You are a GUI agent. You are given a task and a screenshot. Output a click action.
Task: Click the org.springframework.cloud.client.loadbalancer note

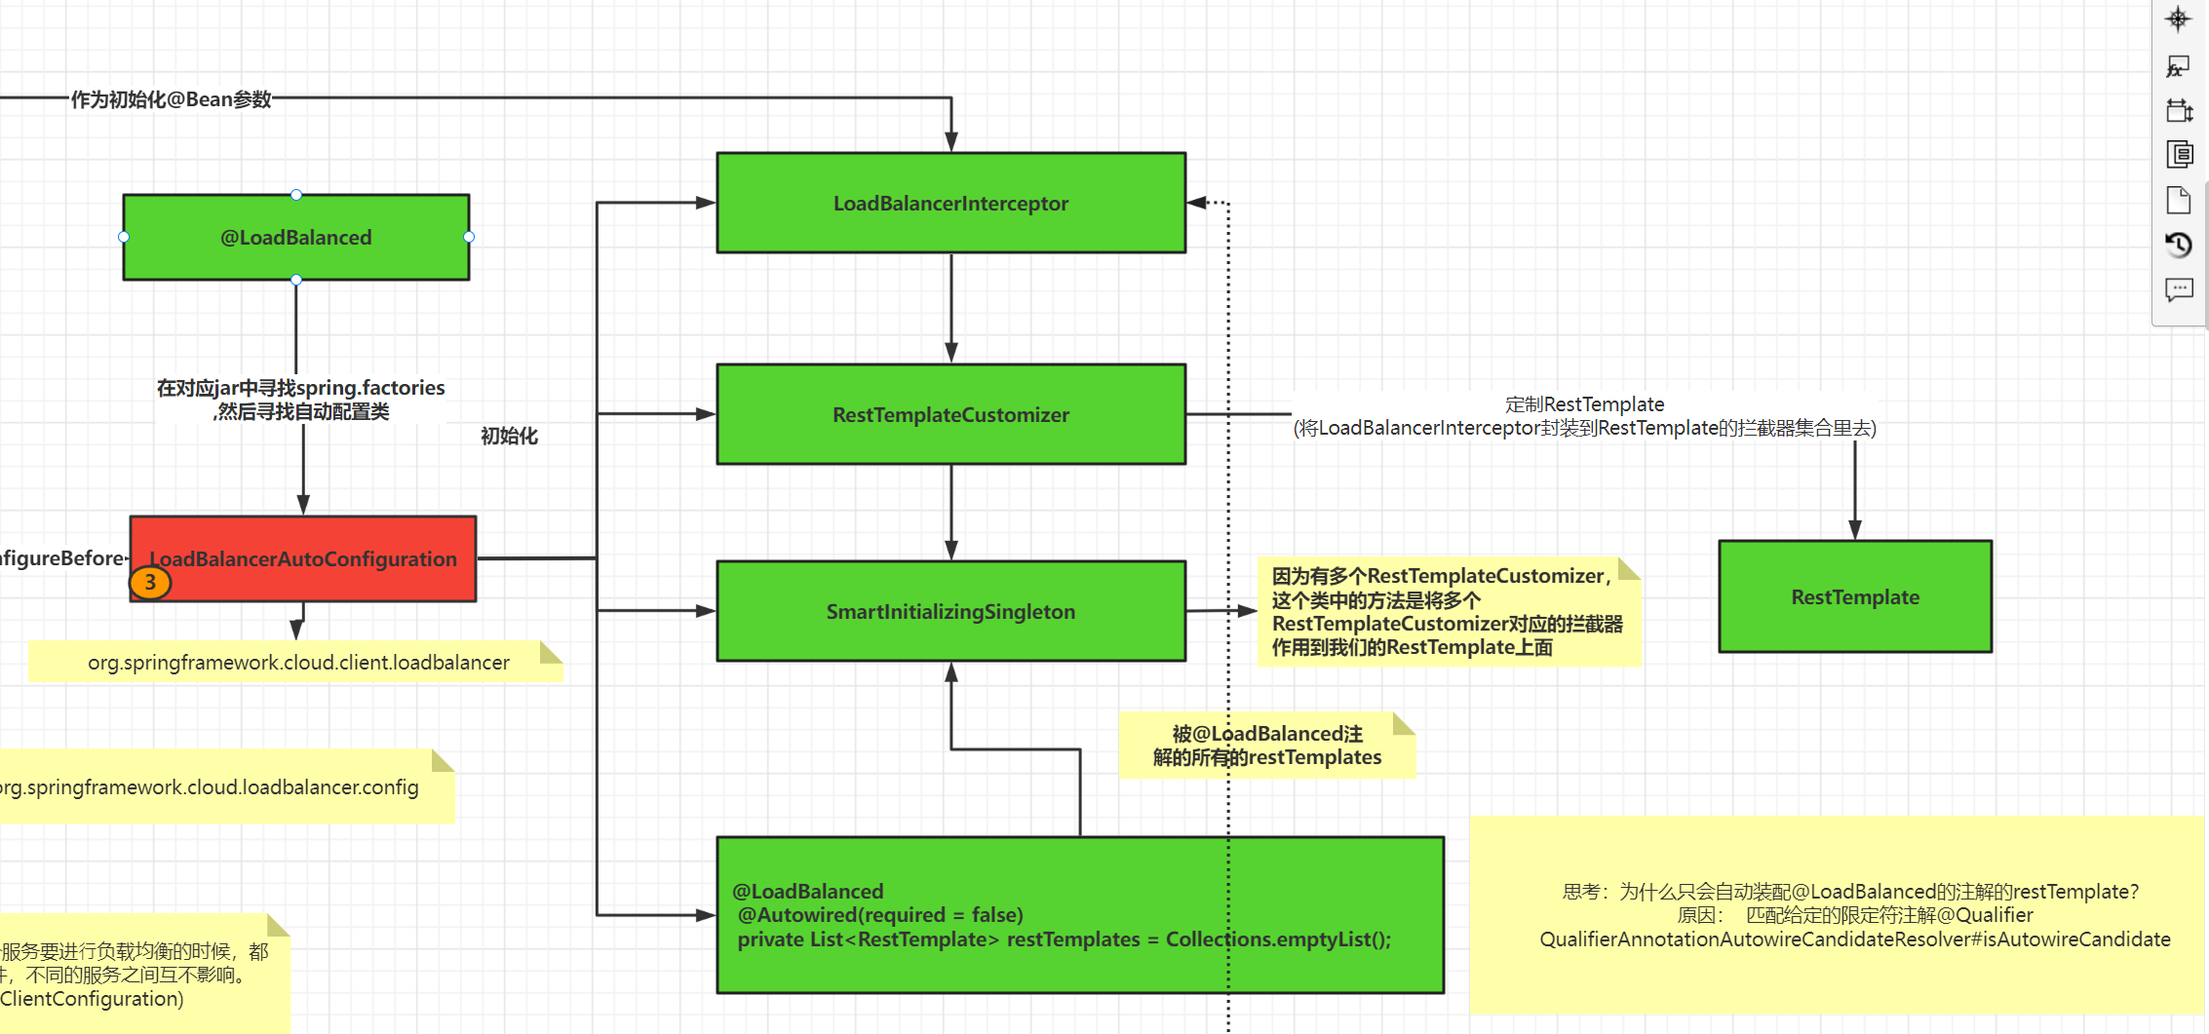click(296, 662)
